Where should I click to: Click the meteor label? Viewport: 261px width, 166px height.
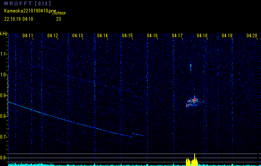click(59, 13)
